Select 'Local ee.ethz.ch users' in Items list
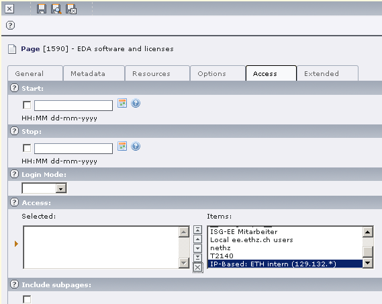Viewport: 382px width, 304px height. (252, 240)
